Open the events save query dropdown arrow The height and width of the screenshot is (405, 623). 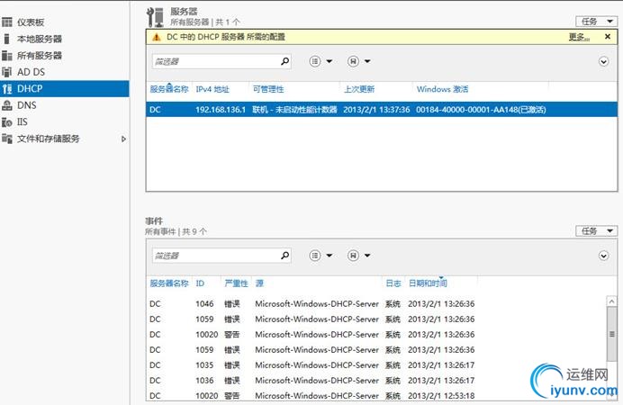[x=367, y=256]
